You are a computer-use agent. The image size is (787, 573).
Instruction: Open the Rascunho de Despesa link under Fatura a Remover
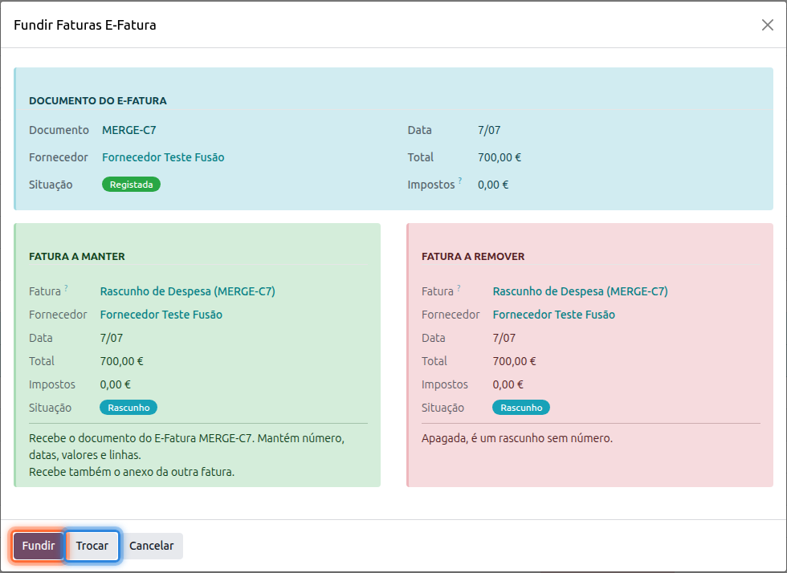[580, 291]
